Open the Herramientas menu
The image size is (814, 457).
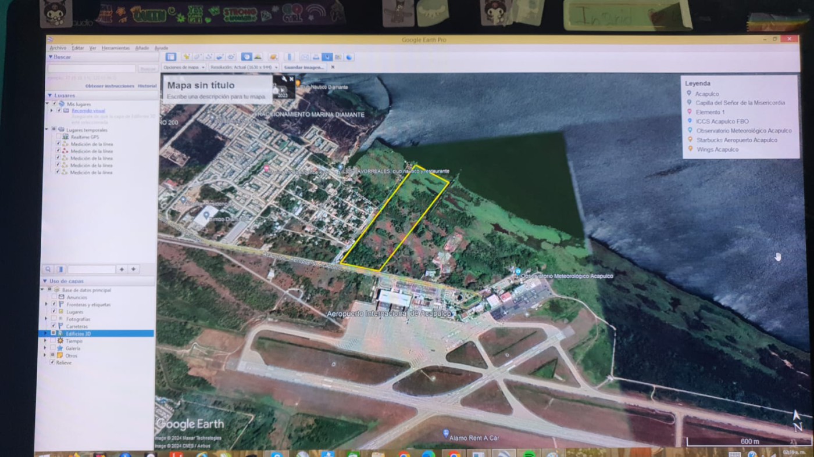click(x=115, y=48)
